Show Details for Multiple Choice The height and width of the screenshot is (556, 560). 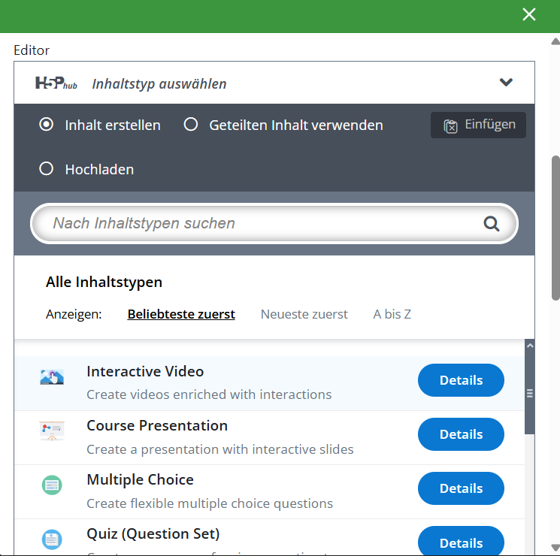461,488
